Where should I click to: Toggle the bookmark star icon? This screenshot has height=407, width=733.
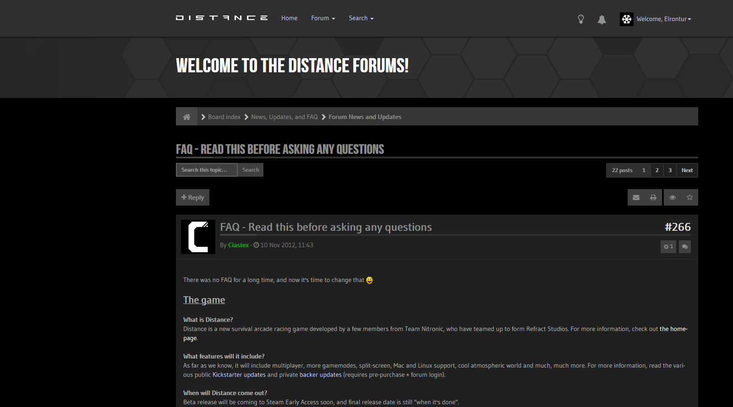coord(689,197)
